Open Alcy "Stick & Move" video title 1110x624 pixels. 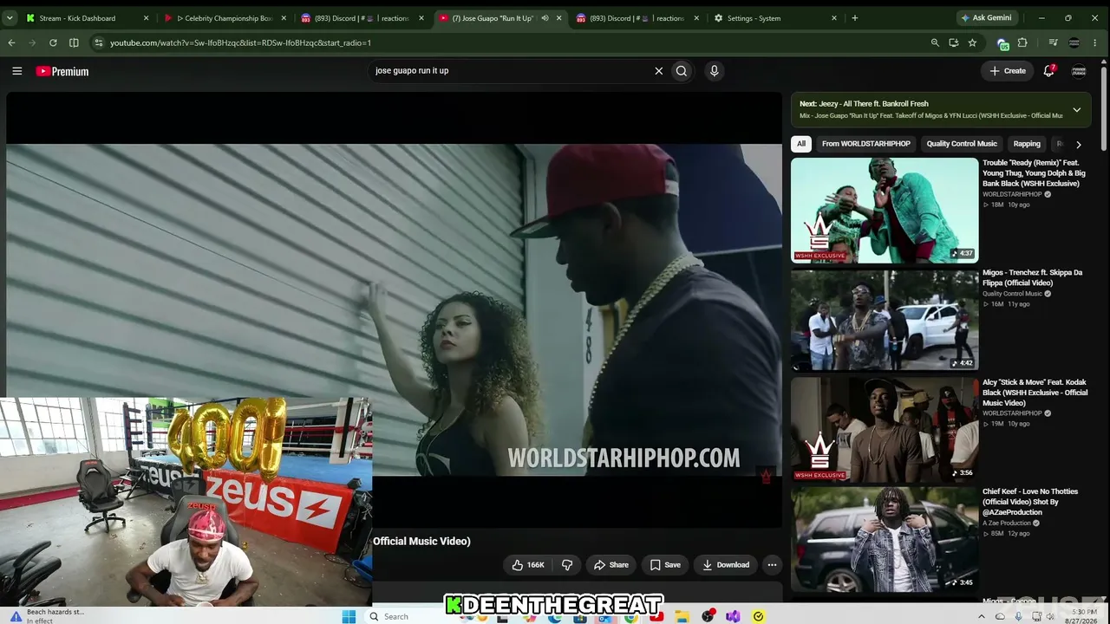(1035, 393)
